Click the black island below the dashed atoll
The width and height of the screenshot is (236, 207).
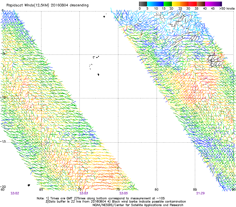tap(99, 75)
